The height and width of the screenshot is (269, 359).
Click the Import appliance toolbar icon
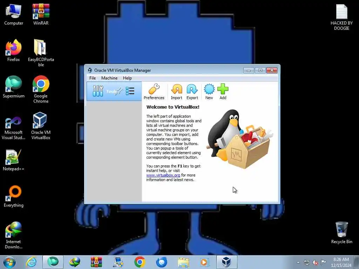point(177,92)
